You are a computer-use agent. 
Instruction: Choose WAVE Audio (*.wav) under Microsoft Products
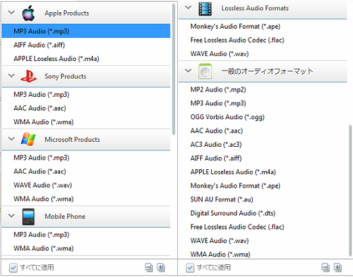pyautogui.click(x=86, y=185)
